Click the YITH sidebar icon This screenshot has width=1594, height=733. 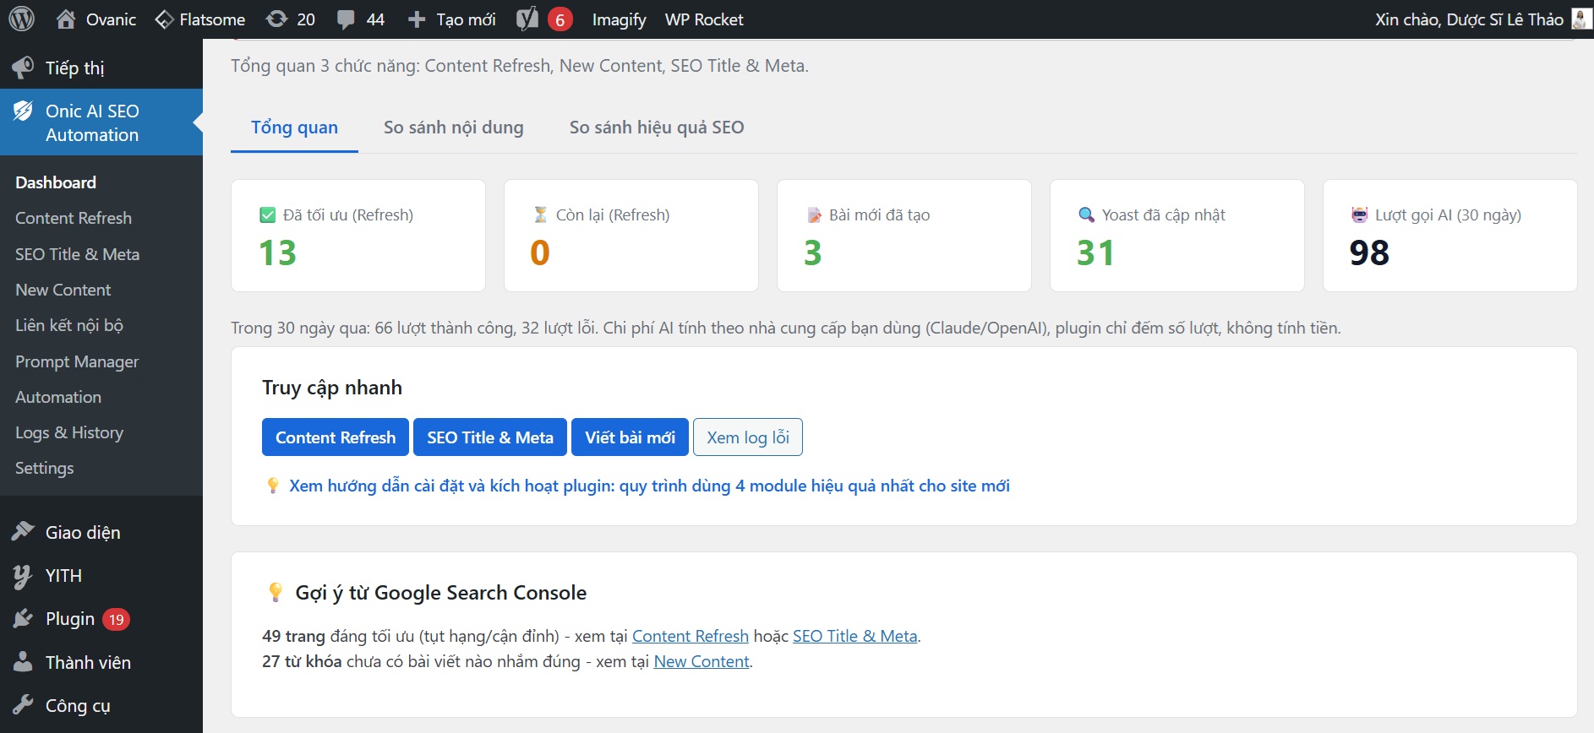[23, 576]
